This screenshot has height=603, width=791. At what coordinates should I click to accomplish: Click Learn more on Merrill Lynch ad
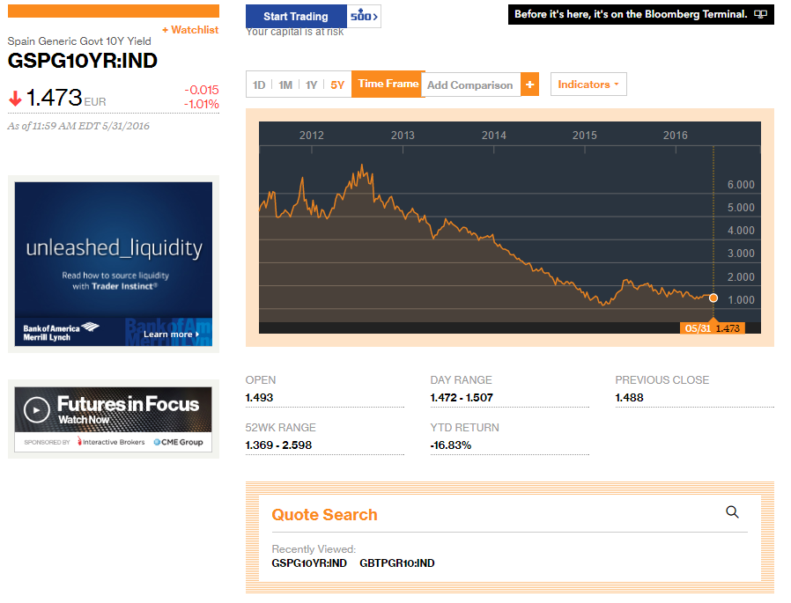click(171, 335)
